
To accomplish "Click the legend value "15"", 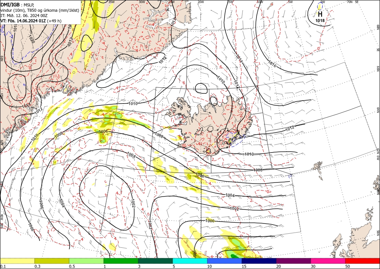I will (x=244, y=266).
